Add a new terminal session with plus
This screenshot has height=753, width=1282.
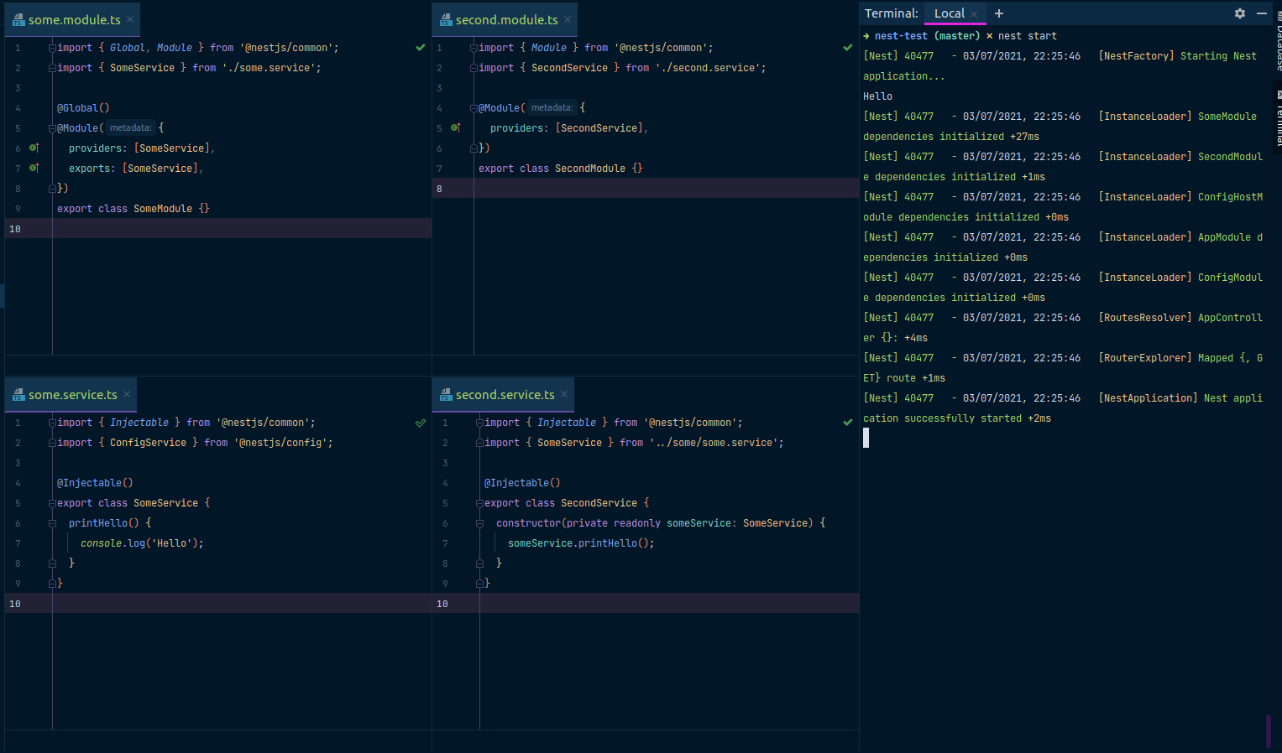[x=999, y=13]
